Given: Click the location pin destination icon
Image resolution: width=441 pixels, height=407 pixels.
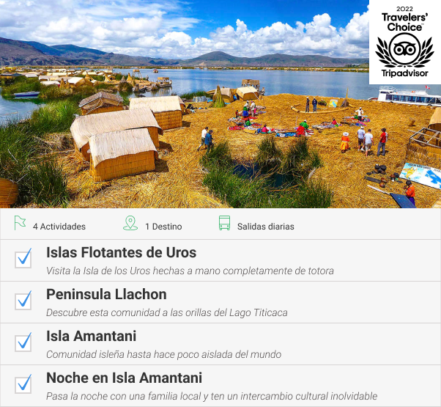Looking at the screenshot, I should point(130,223).
